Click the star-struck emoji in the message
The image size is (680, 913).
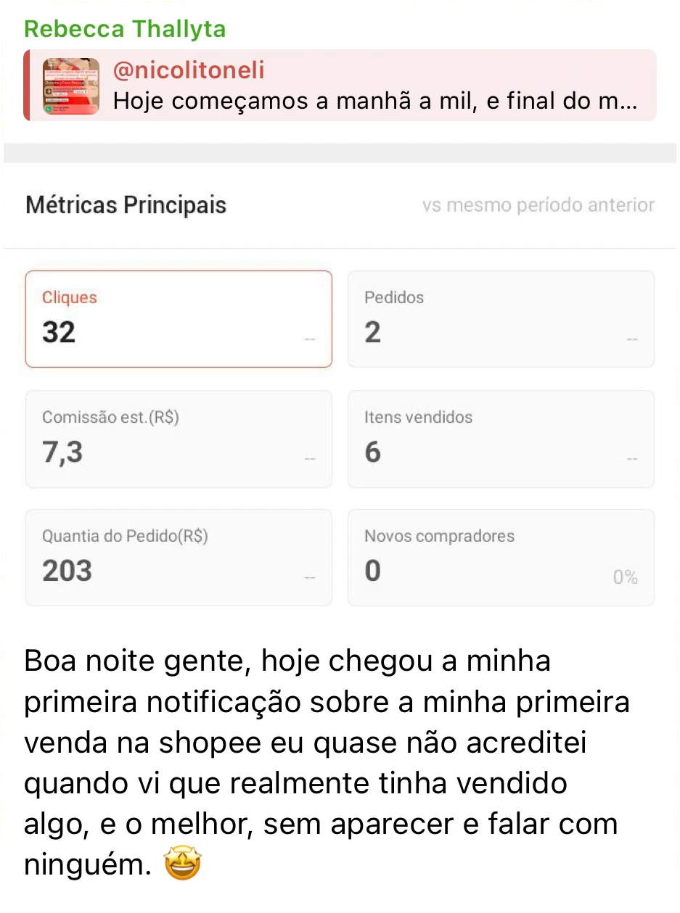coord(183,864)
